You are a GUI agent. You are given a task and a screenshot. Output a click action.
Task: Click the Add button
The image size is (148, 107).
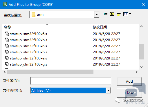coord(129,81)
